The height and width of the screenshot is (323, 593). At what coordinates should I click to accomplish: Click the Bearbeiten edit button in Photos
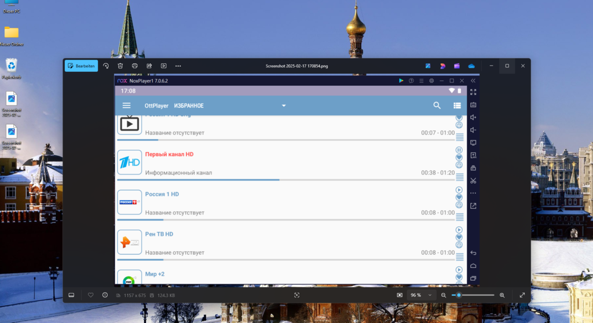tap(81, 66)
